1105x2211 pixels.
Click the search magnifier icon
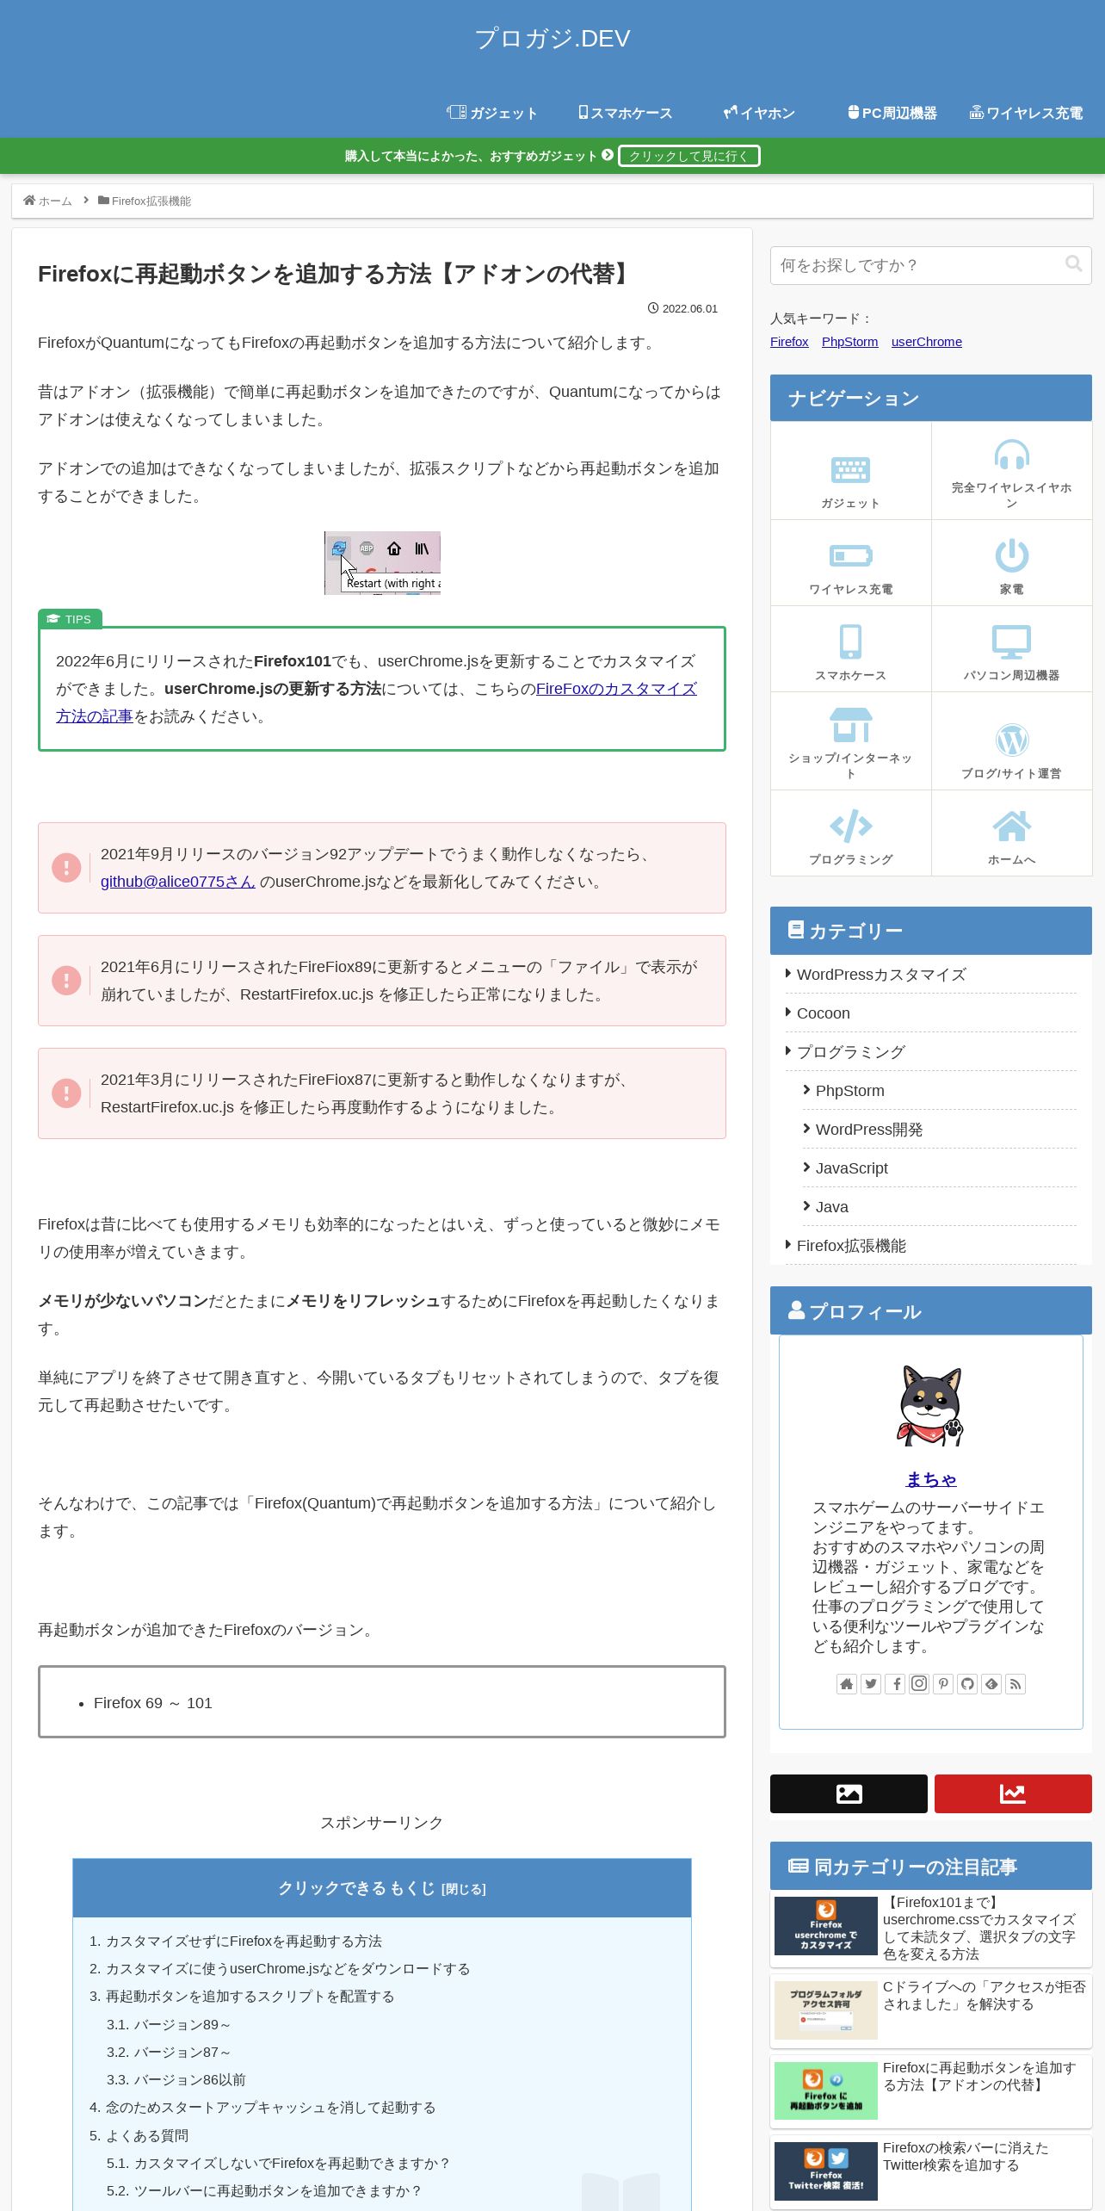[1073, 263]
